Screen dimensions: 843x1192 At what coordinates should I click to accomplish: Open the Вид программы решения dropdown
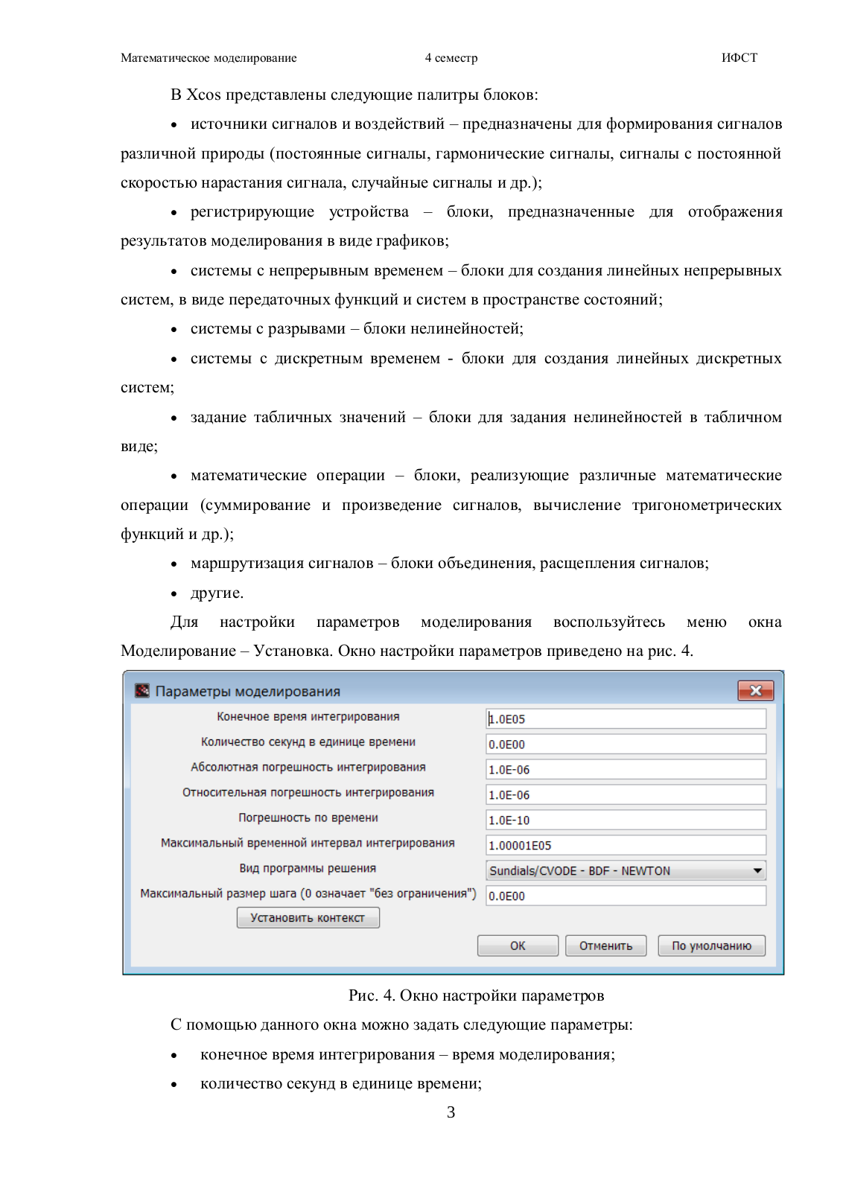click(626, 870)
